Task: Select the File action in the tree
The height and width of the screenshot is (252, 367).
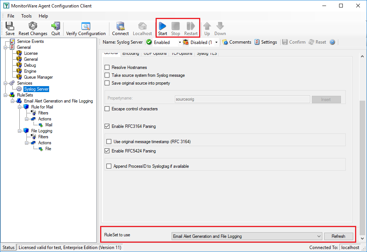Action: (x=48, y=149)
